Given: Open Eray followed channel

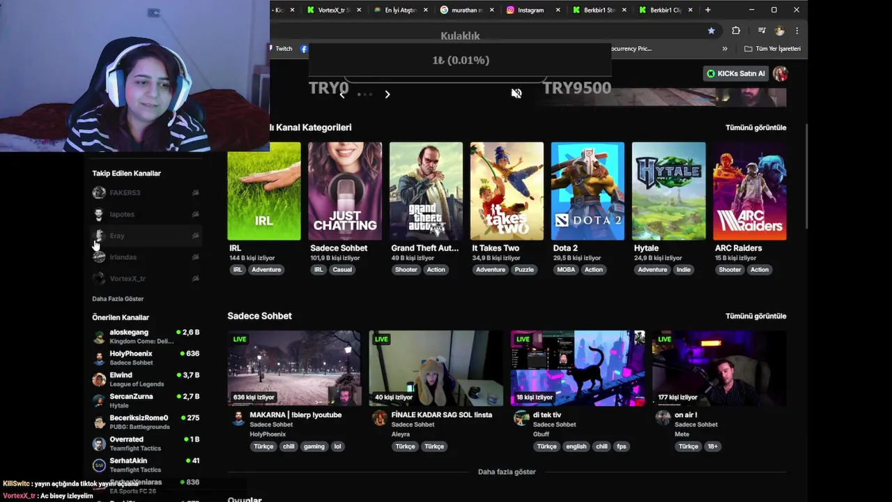Looking at the screenshot, I should 146,236.
